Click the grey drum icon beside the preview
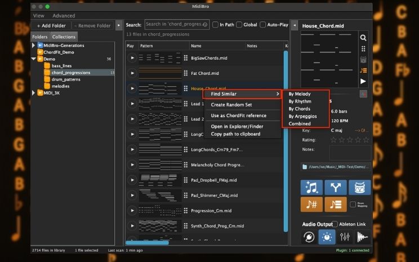 pyautogui.click(x=363, y=60)
